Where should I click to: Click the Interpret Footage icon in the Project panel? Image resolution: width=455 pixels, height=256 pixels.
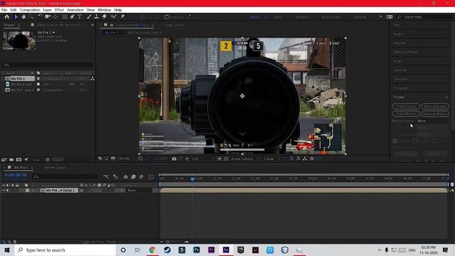pos(4,159)
